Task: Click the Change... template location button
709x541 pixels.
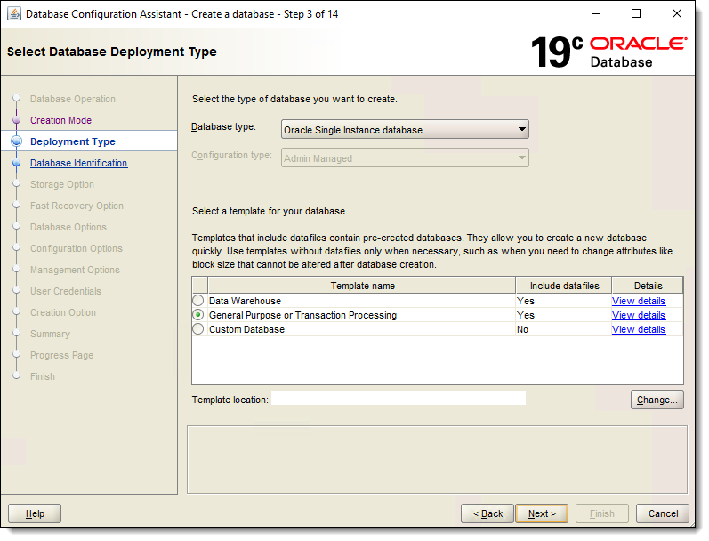Action: click(x=657, y=400)
